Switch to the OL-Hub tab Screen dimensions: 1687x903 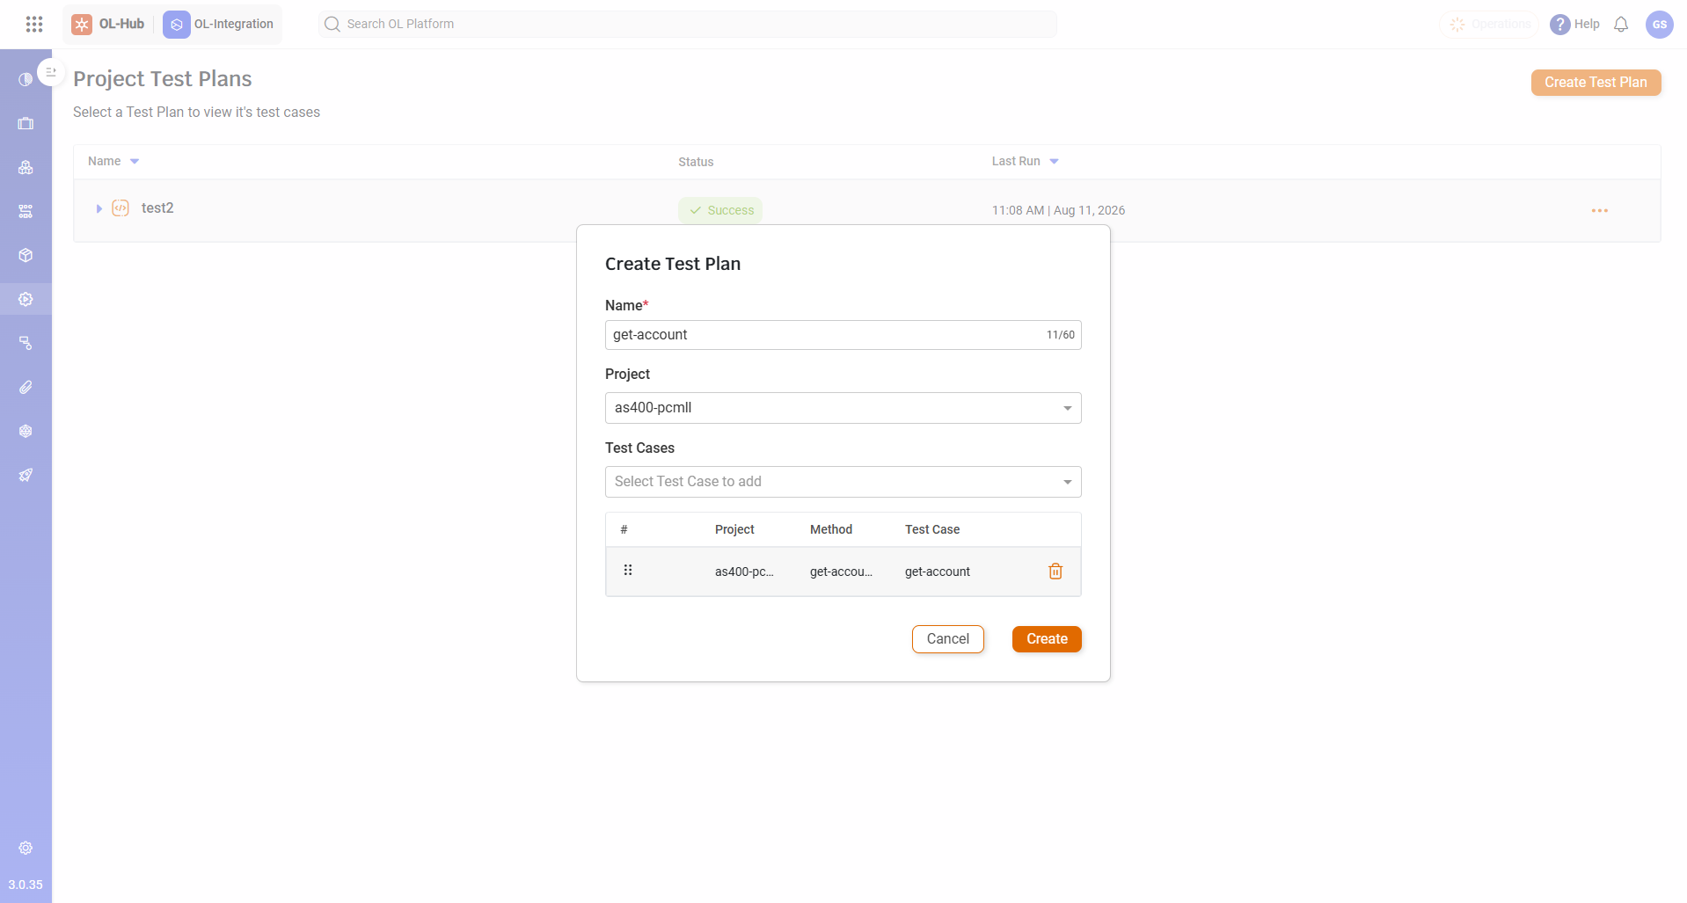(x=108, y=24)
